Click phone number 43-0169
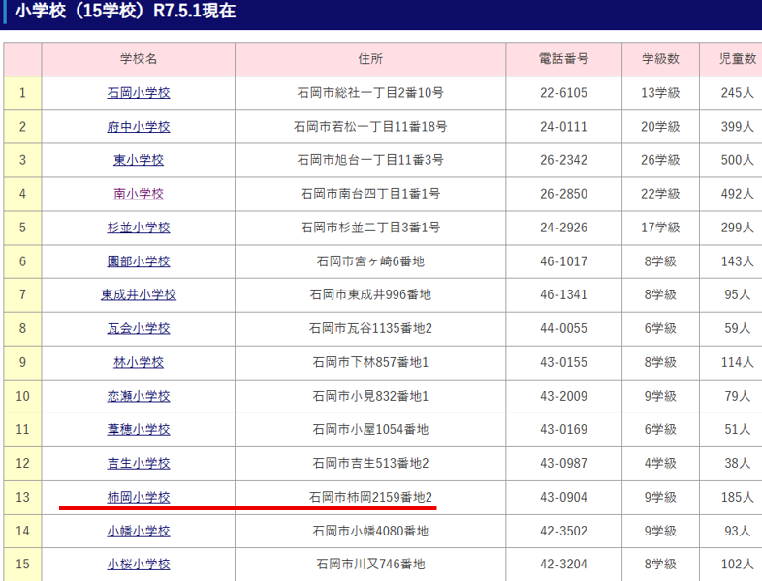This screenshot has height=581, width=762. pyautogui.click(x=563, y=430)
